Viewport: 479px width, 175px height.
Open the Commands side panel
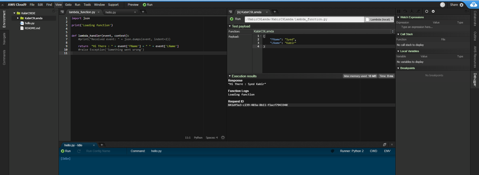click(4, 57)
